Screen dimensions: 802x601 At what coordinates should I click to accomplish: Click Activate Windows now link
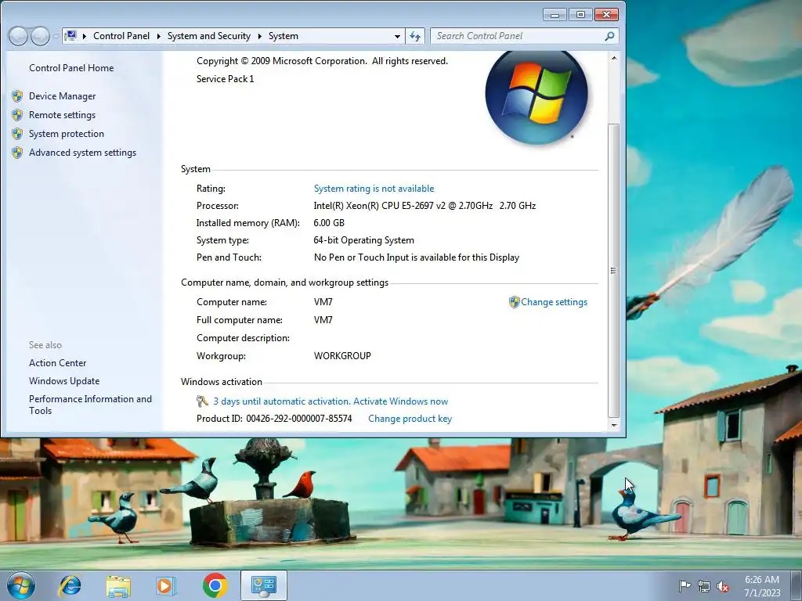(x=400, y=401)
